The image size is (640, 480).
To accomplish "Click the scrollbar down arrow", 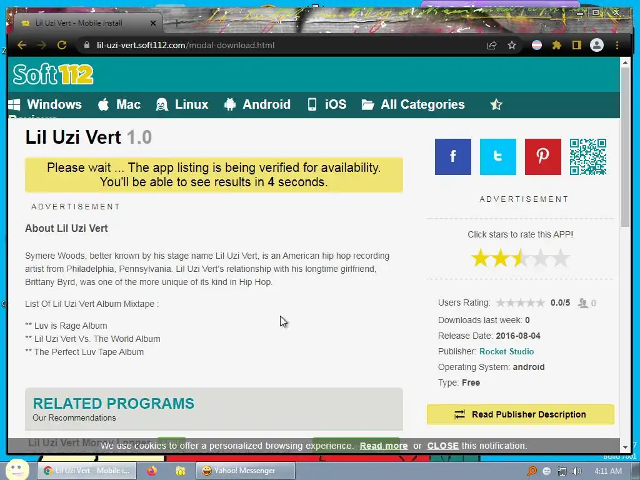I will [x=625, y=447].
